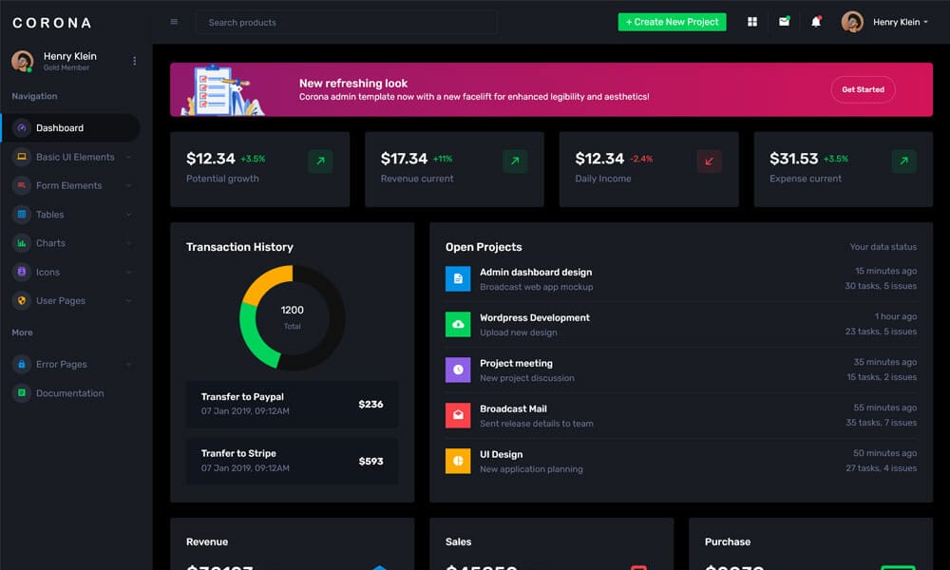
Task: Click the Wordpress Development project icon
Action: point(460,324)
